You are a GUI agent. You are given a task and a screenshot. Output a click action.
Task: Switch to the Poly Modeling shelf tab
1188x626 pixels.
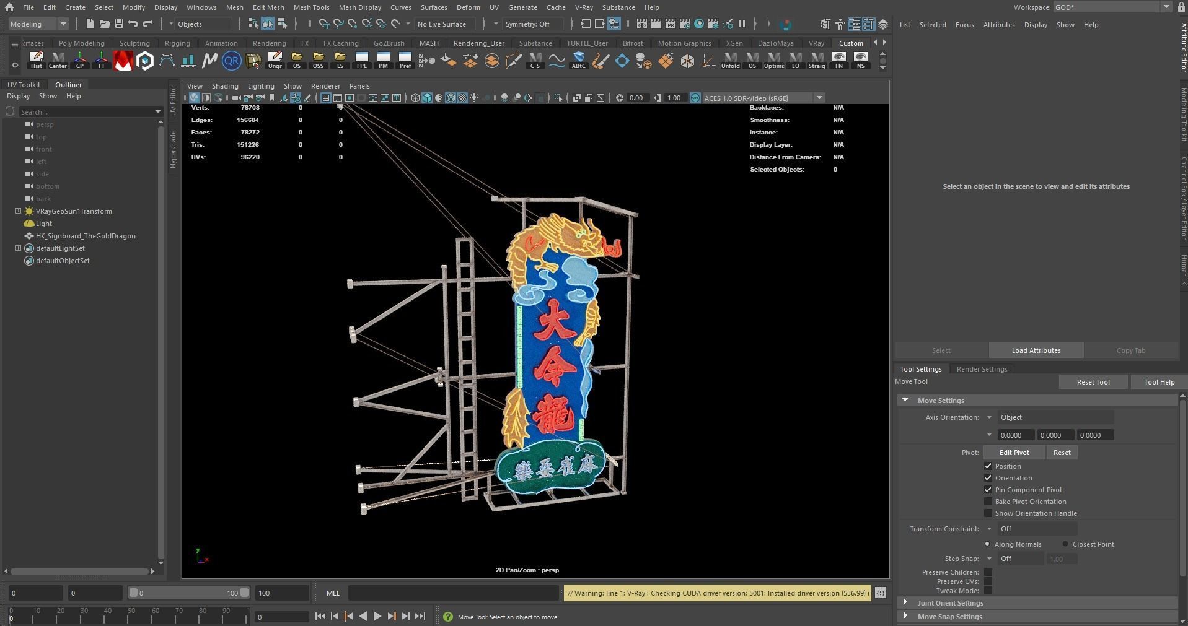click(x=81, y=43)
